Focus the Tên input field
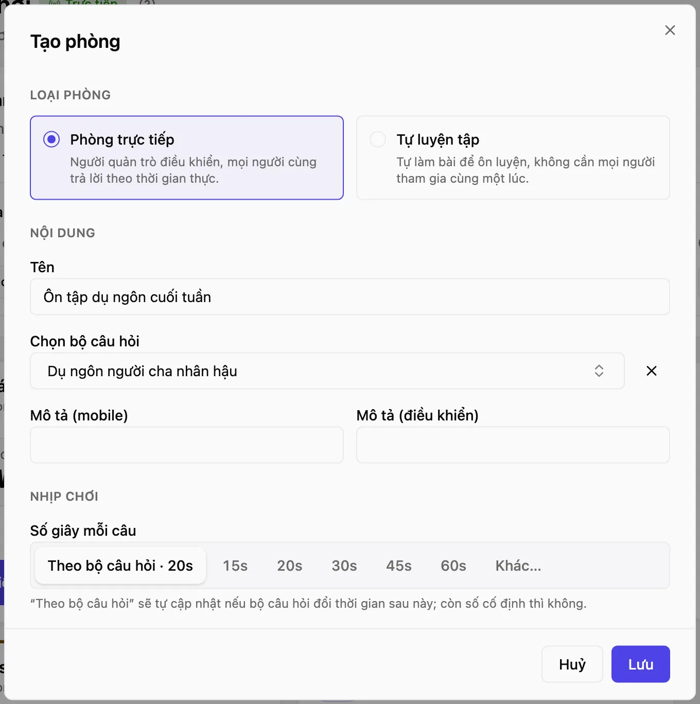The width and height of the screenshot is (700, 704). (x=350, y=297)
